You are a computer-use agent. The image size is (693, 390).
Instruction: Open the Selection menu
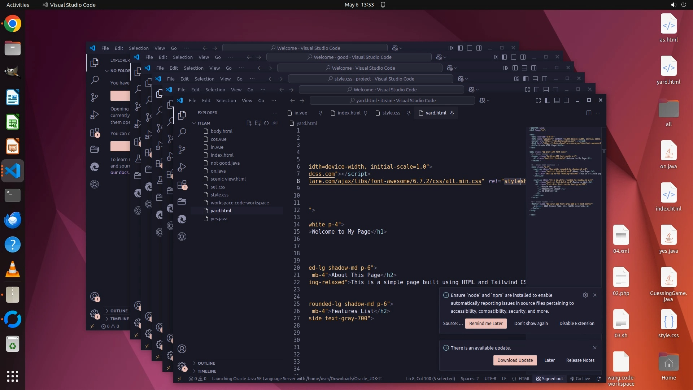coord(226,100)
